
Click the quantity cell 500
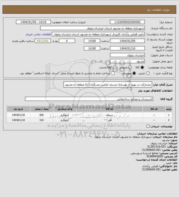pyautogui.click(x=42, y=115)
